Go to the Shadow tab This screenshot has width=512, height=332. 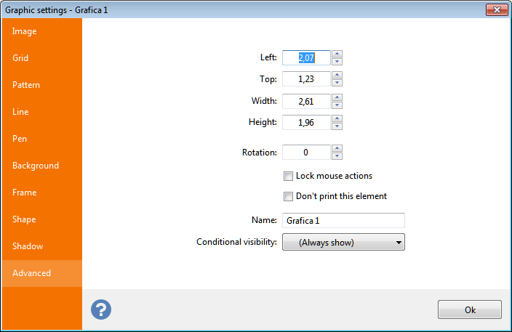click(28, 246)
